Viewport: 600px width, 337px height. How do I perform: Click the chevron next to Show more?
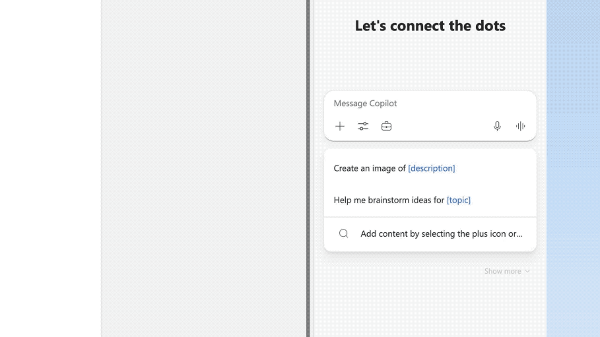(x=527, y=271)
